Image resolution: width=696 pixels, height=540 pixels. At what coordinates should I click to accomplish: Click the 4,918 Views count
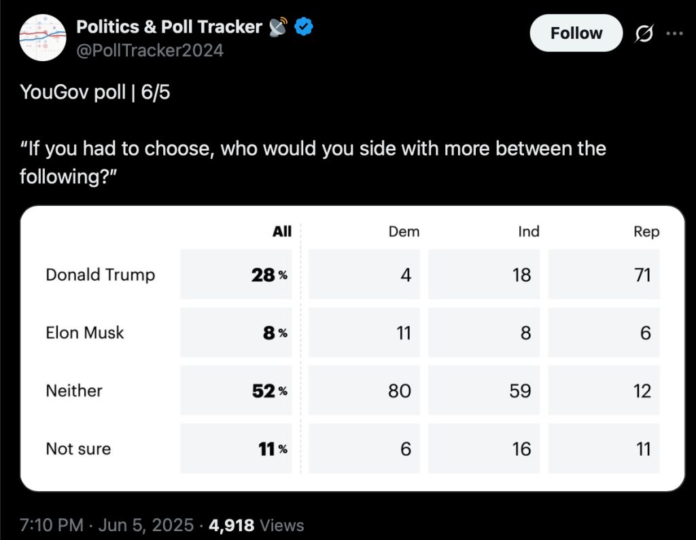[256, 525]
